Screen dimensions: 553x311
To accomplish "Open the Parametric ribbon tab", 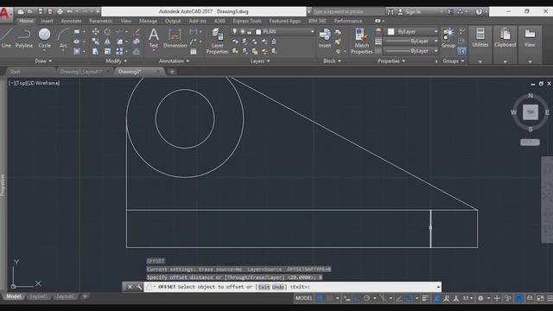I will 101,21.
